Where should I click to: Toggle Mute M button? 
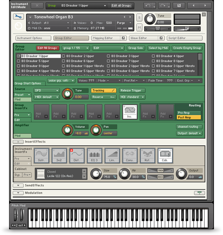pos(139,27)
